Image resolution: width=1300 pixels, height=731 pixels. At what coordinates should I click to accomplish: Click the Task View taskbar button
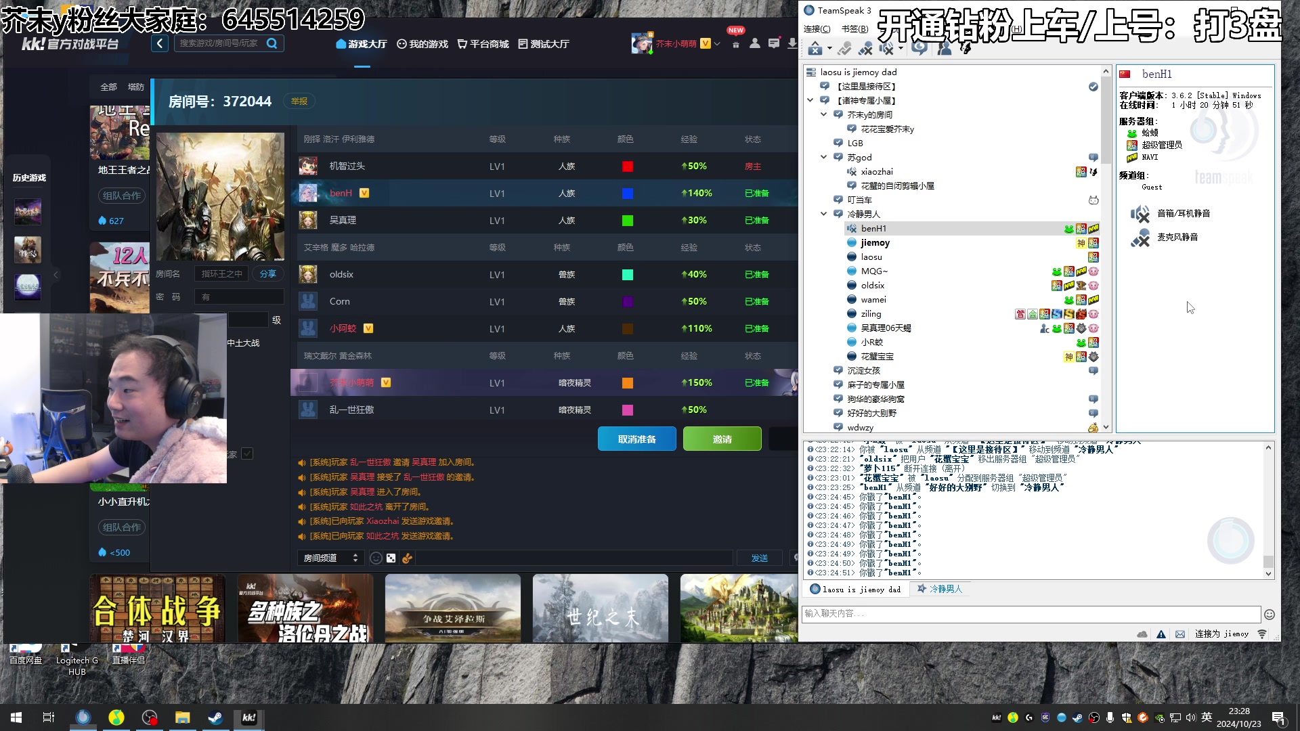tap(49, 717)
